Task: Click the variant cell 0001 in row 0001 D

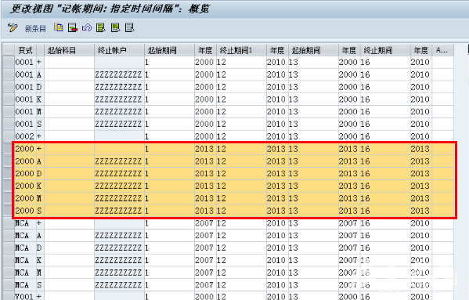Action: pyautogui.click(x=25, y=87)
